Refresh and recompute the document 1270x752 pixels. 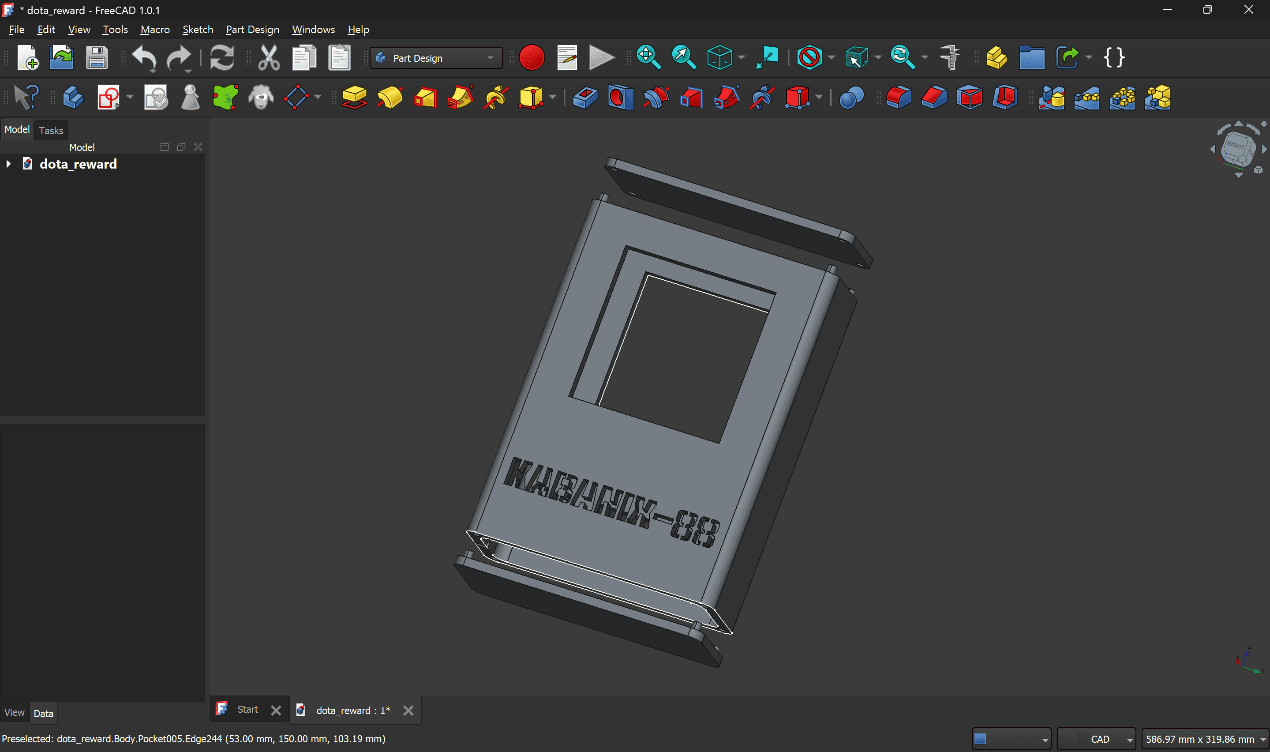click(x=222, y=58)
